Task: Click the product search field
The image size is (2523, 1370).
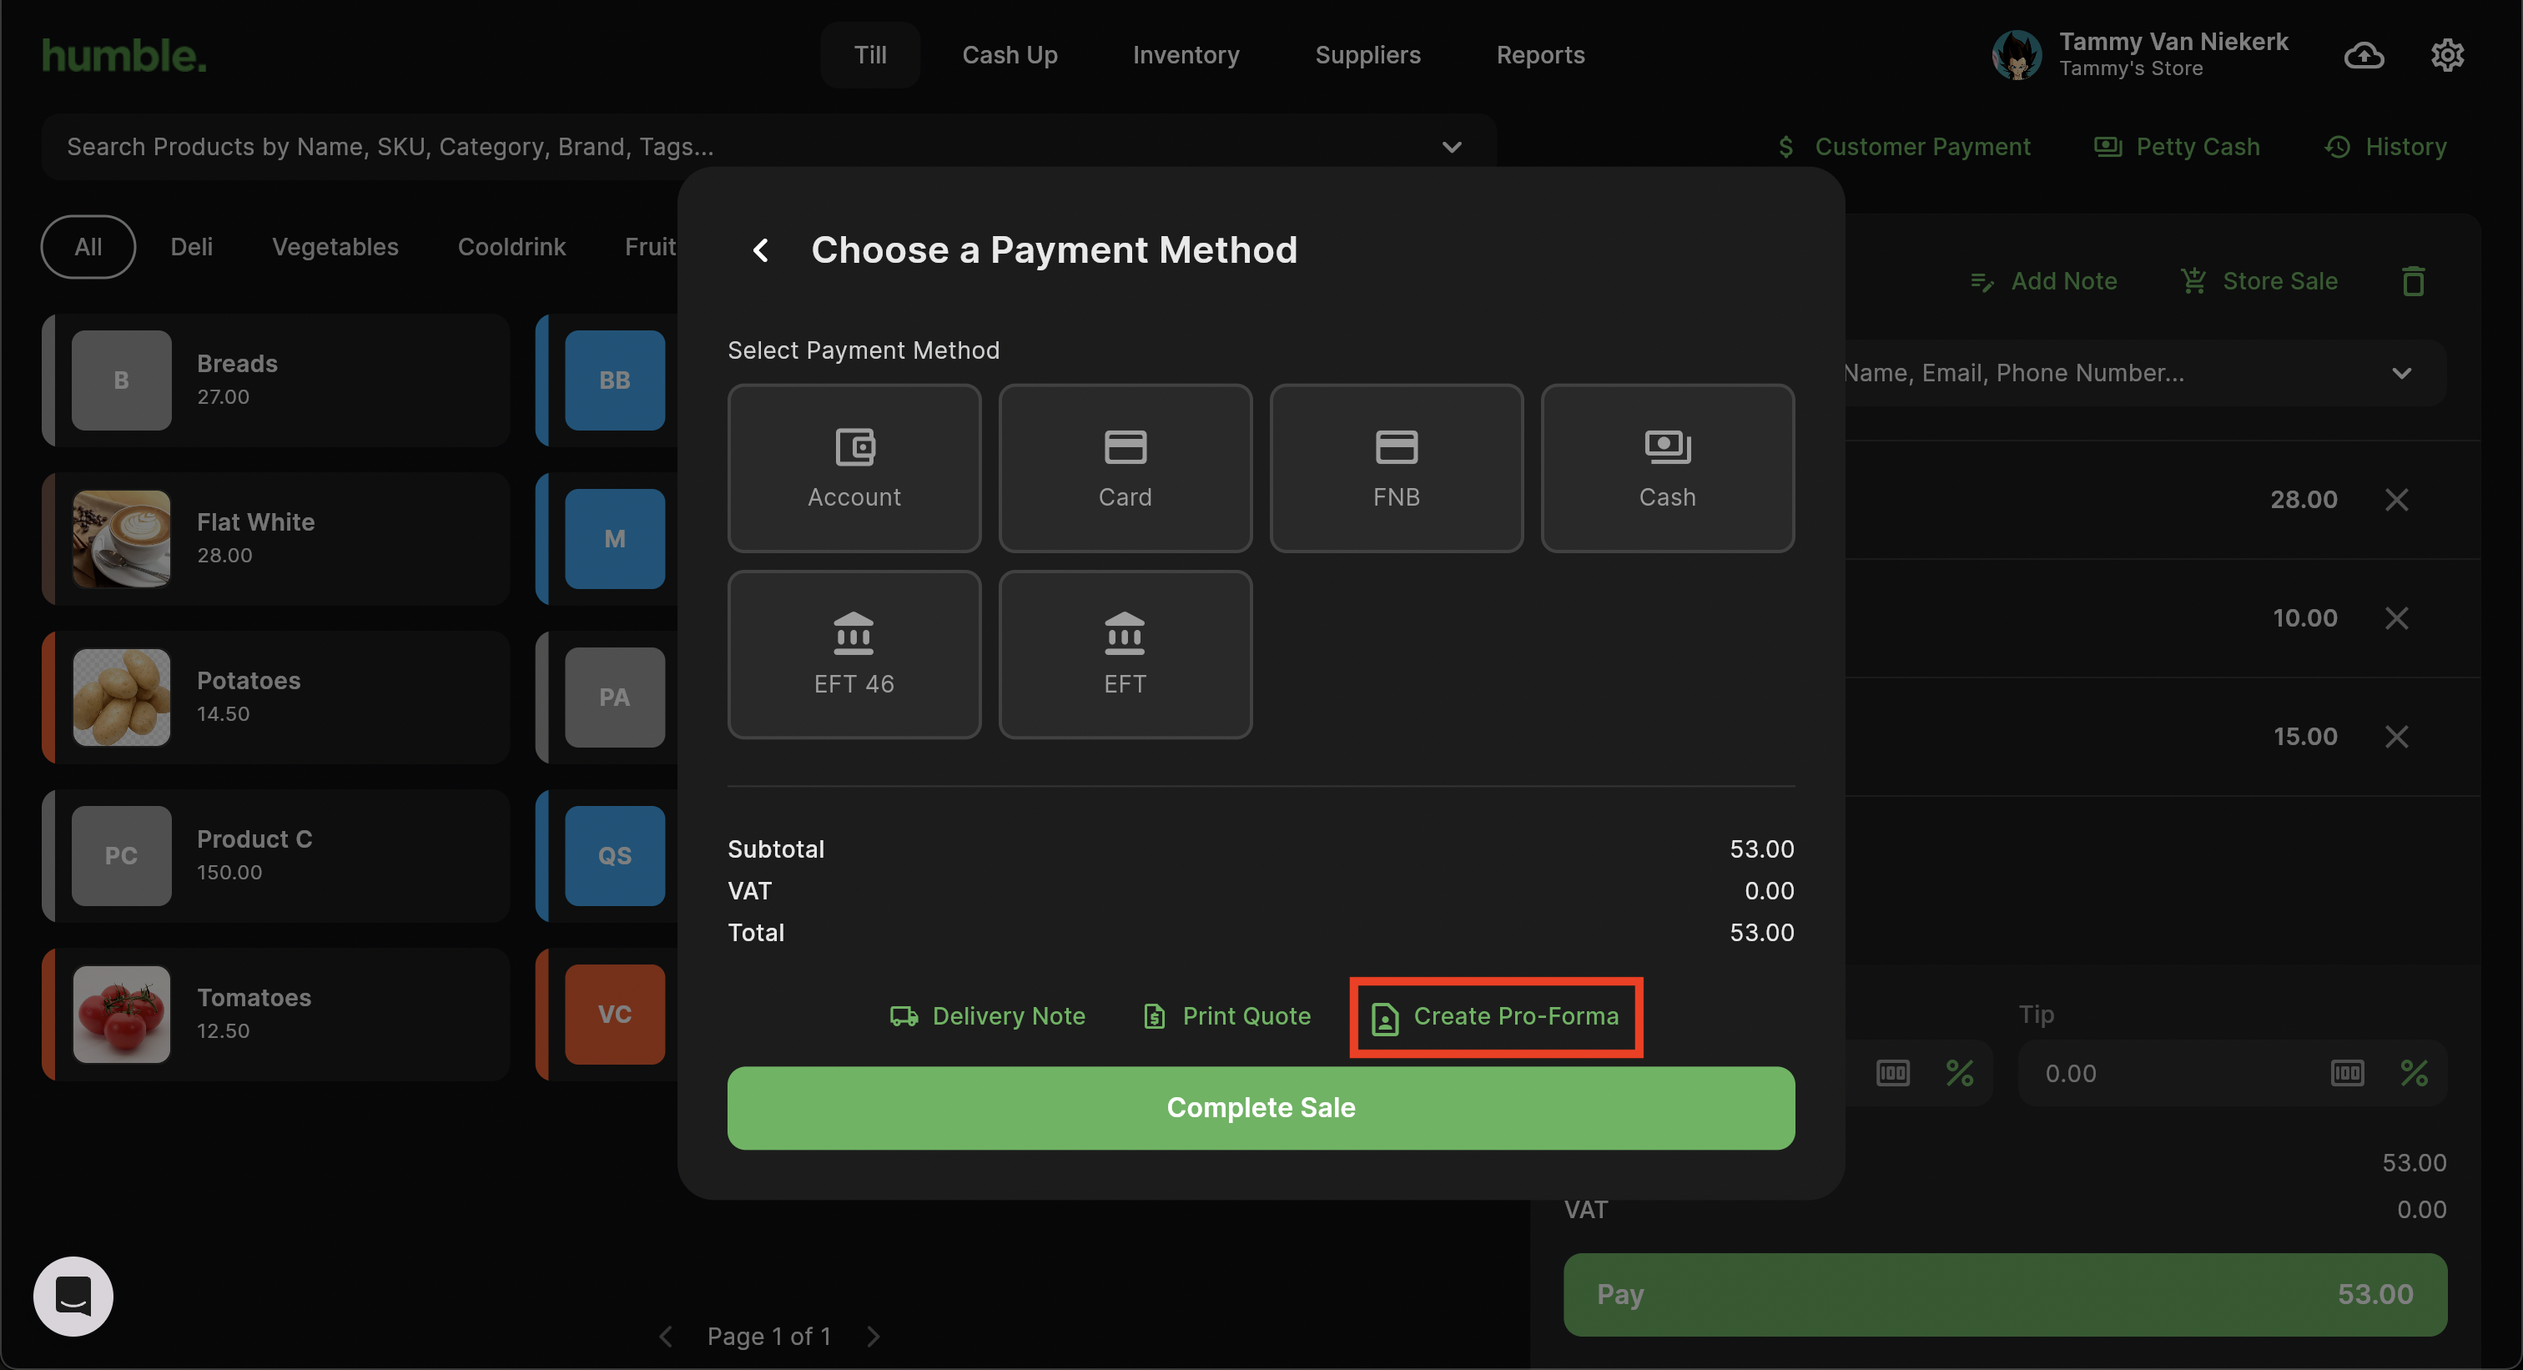Action: (x=768, y=147)
